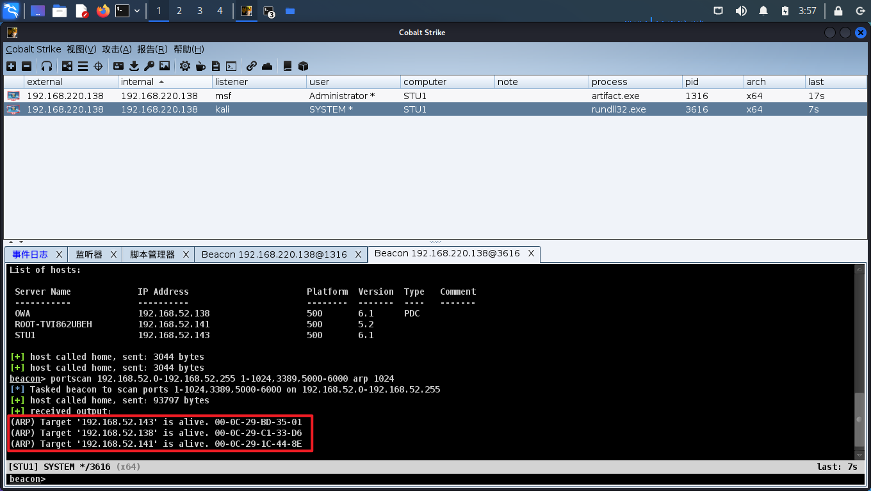Viewport: 871px width, 491px height.
Task: Expand the terminal launcher dropdown arrow
Action: [x=137, y=11]
